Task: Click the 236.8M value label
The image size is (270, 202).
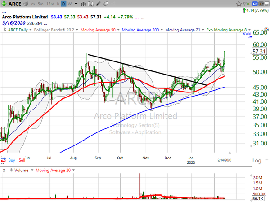Action: [35, 23]
